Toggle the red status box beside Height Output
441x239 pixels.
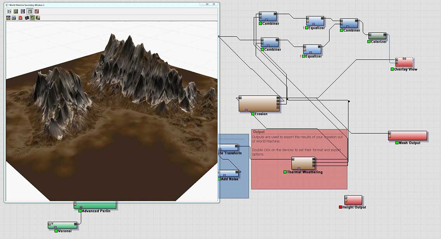[340, 207]
